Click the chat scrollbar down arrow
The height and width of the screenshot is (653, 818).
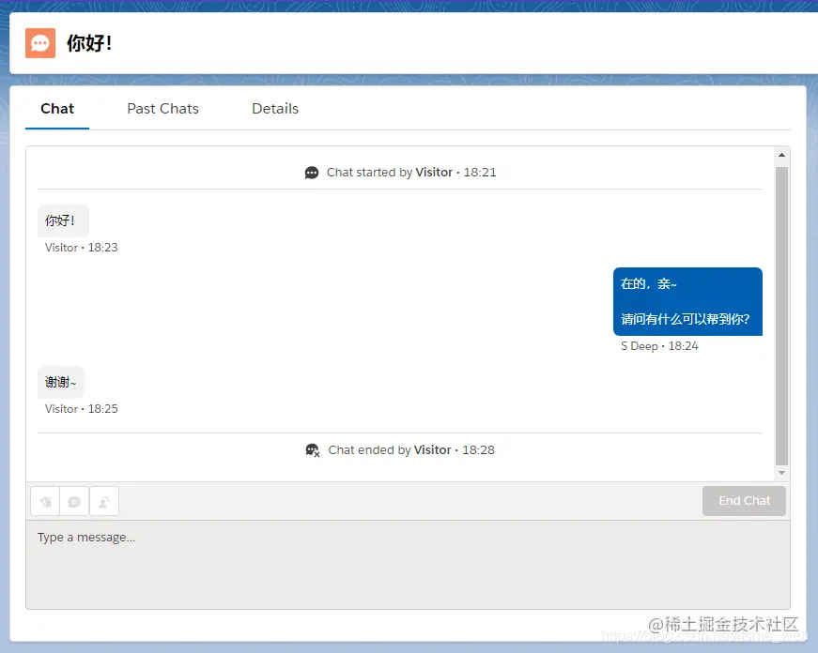coord(781,473)
